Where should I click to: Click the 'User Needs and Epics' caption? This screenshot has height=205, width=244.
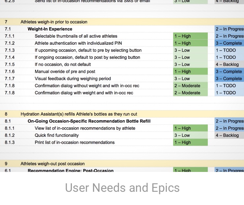tap(122, 188)
